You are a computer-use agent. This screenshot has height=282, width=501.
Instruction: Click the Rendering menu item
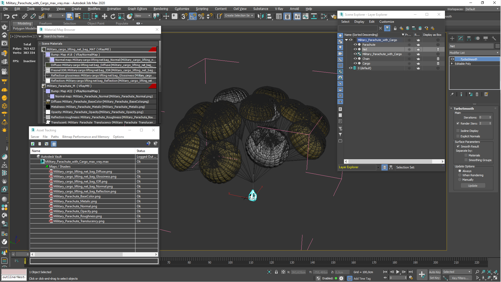(x=159, y=9)
